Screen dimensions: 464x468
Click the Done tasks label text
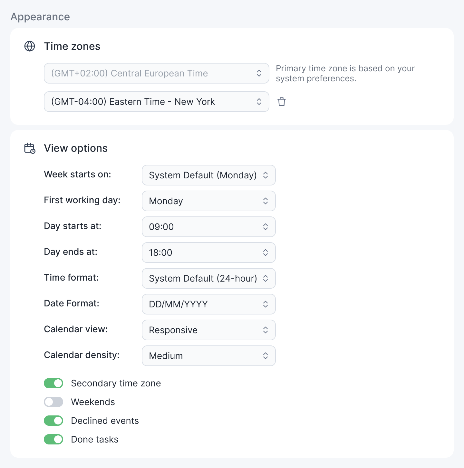pos(95,439)
